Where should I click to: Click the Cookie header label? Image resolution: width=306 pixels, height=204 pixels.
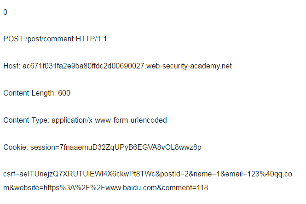point(16,147)
